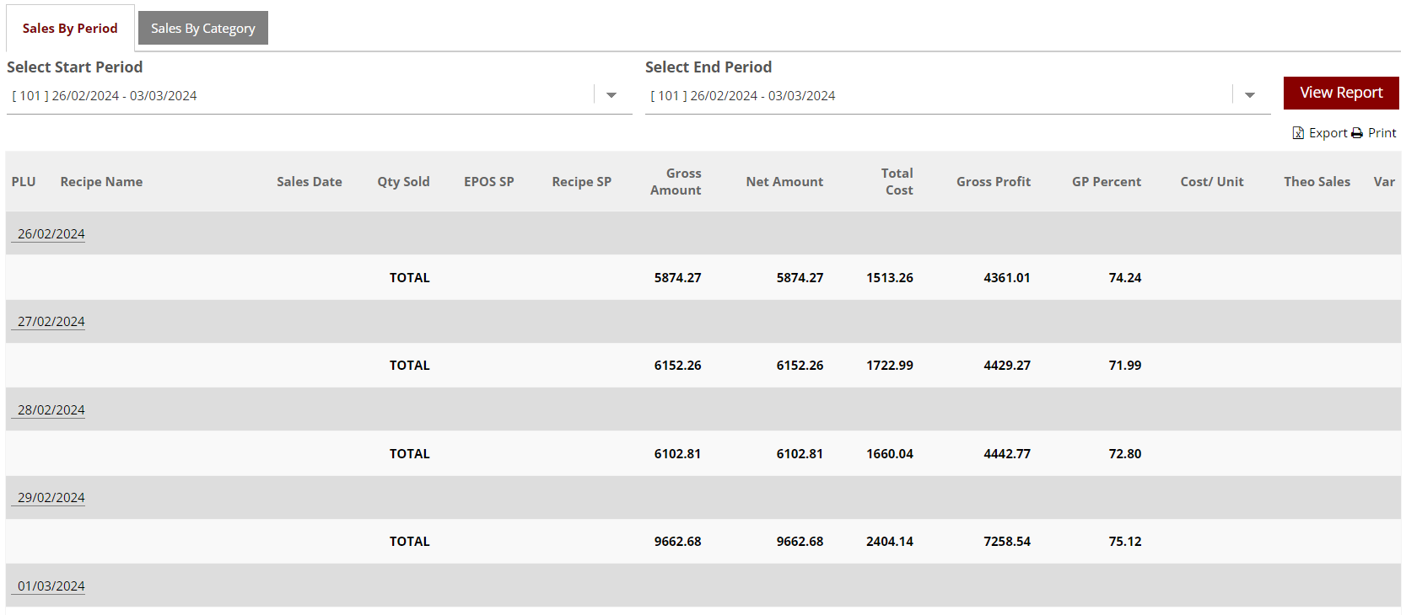Click the Gross Profit column header
The height and width of the screenshot is (615, 1406).
point(993,182)
